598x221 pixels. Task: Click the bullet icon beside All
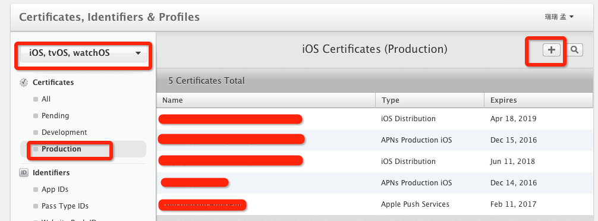36,99
